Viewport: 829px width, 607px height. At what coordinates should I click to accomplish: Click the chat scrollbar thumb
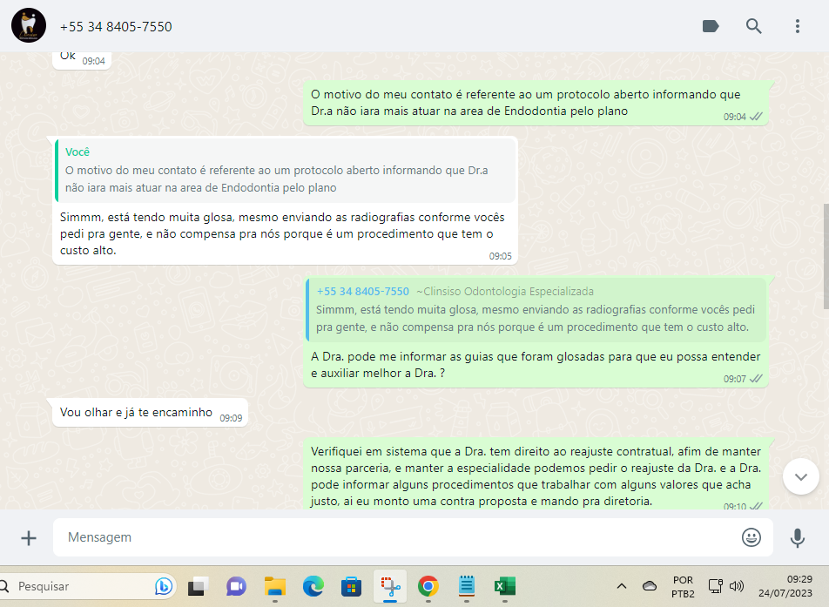(826, 256)
